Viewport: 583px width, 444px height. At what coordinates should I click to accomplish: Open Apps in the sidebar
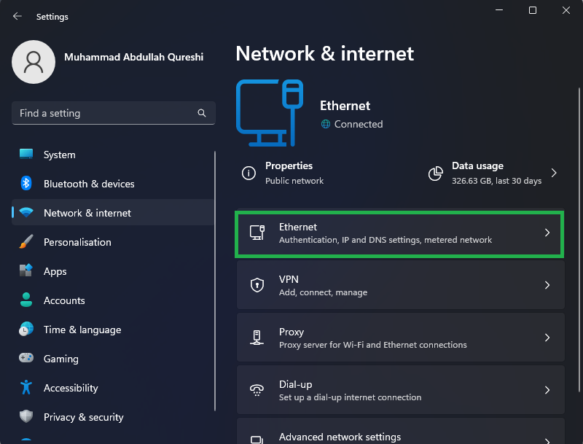pyautogui.click(x=55, y=271)
